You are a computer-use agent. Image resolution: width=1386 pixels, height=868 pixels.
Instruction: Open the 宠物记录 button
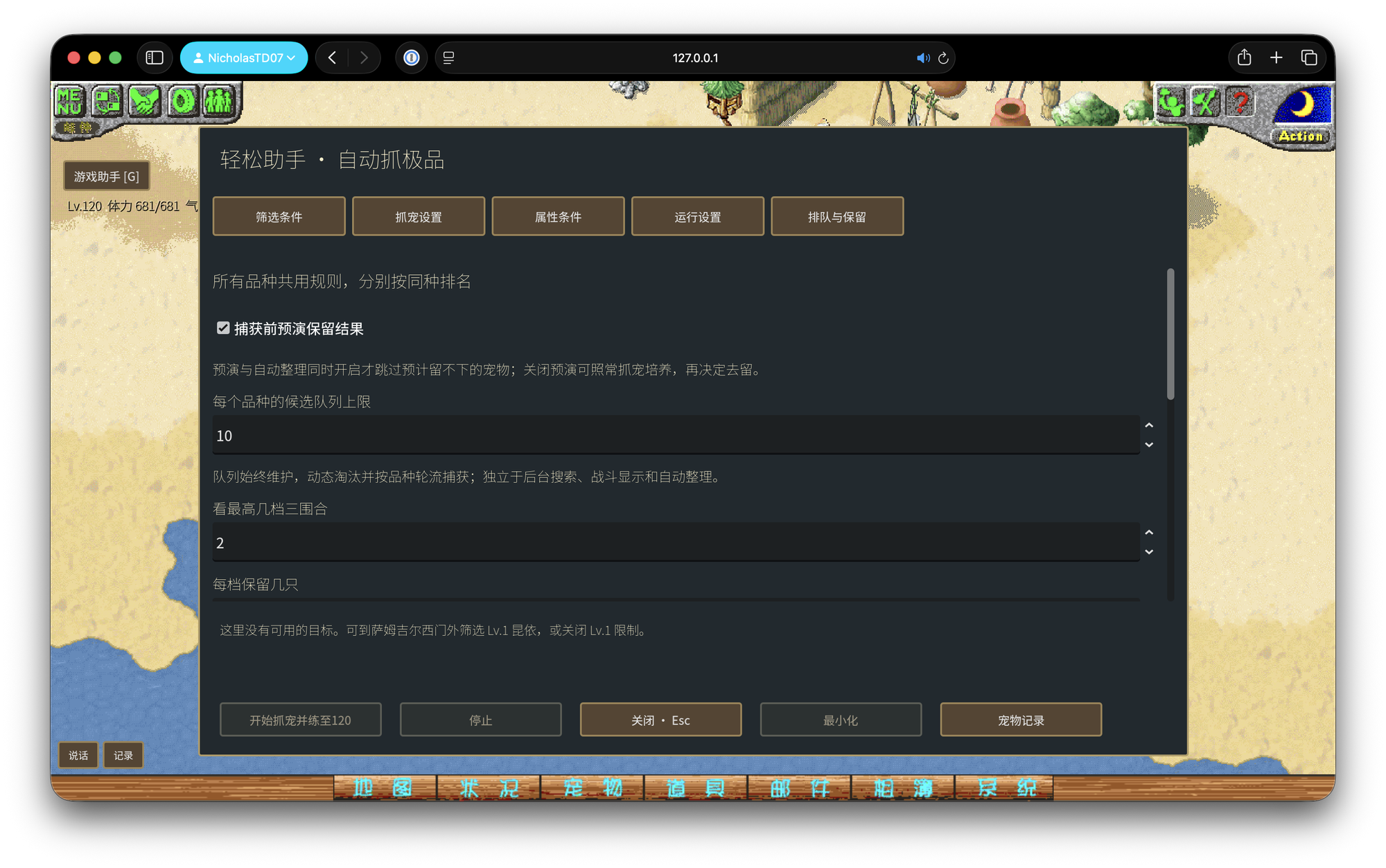pyautogui.click(x=1021, y=720)
